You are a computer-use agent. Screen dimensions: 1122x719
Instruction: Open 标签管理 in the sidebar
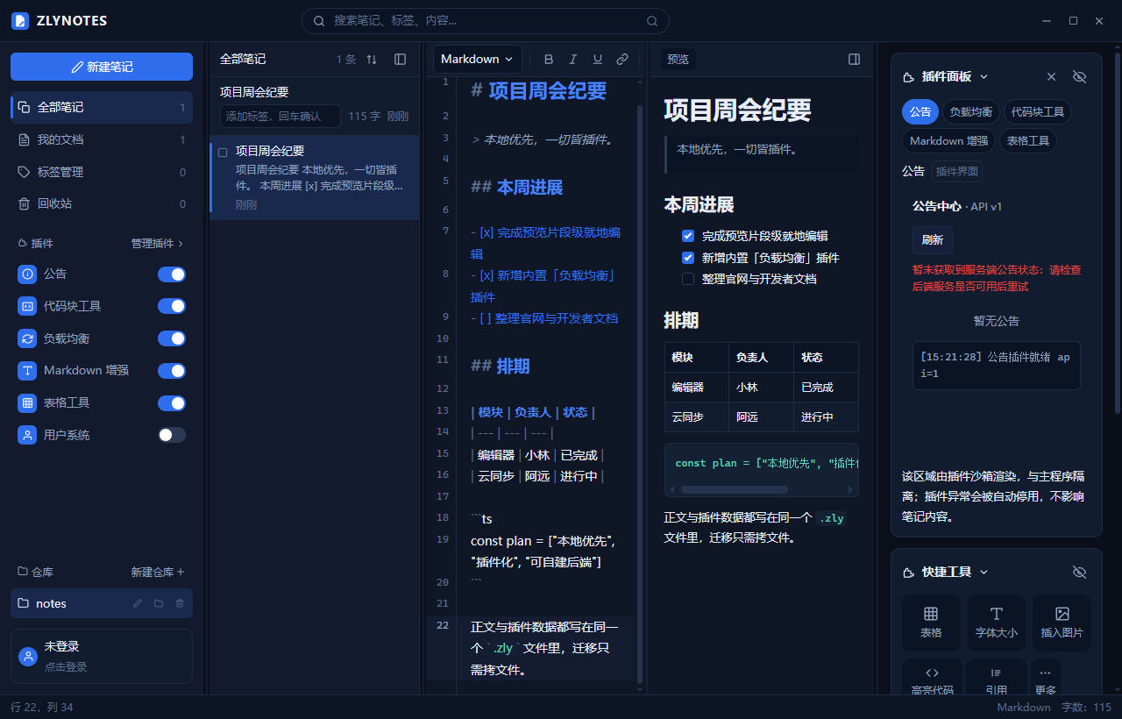pyautogui.click(x=102, y=172)
